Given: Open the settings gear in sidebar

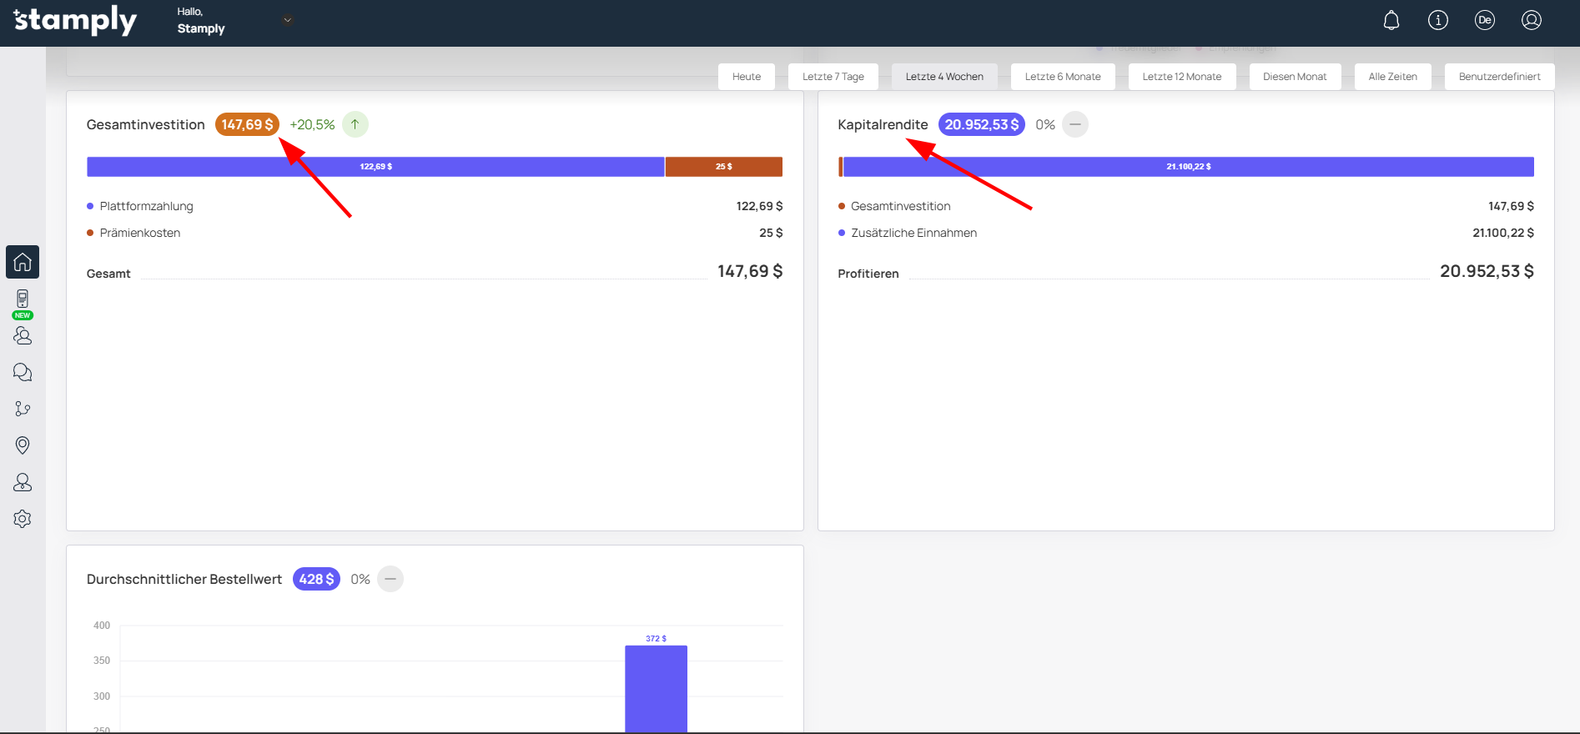Looking at the screenshot, I should (x=23, y=519).
